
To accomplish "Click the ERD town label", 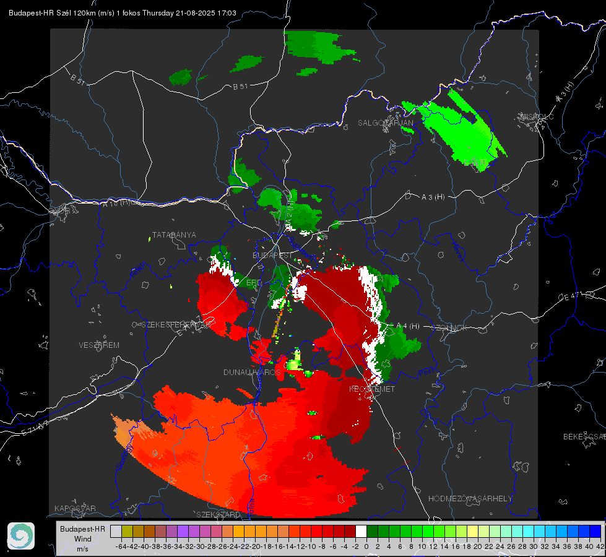I will [x=254, y=283].
